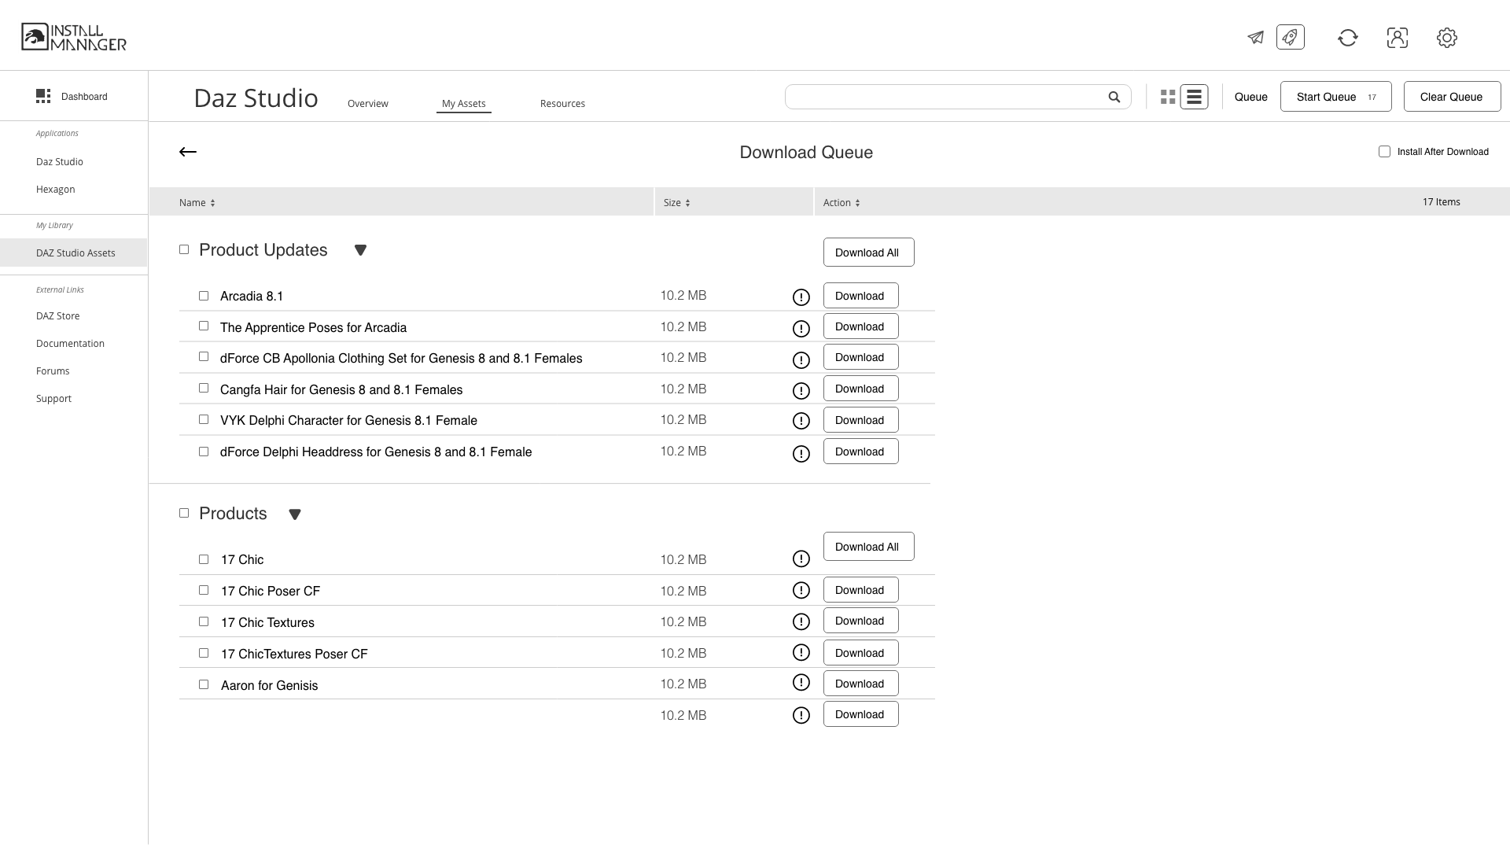Show info for dForce CB Apollonia Clothing Set
1510x848 pixels.
tap(801, 360)
